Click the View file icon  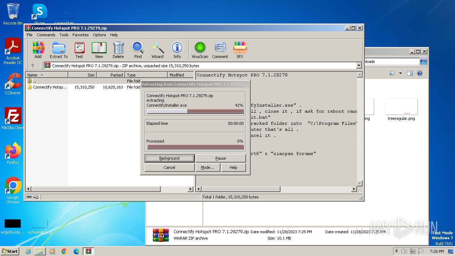click(99, 50)
